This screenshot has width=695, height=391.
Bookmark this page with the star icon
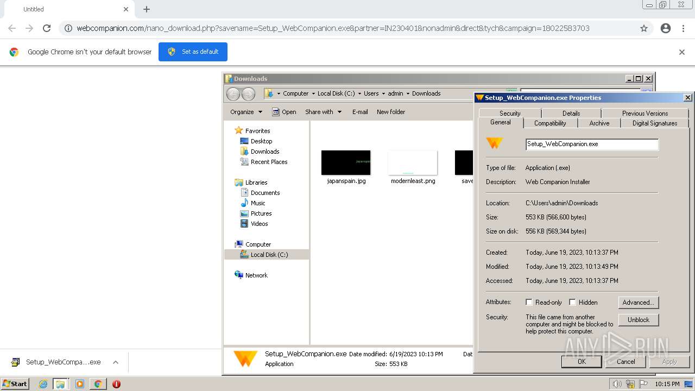644,28
